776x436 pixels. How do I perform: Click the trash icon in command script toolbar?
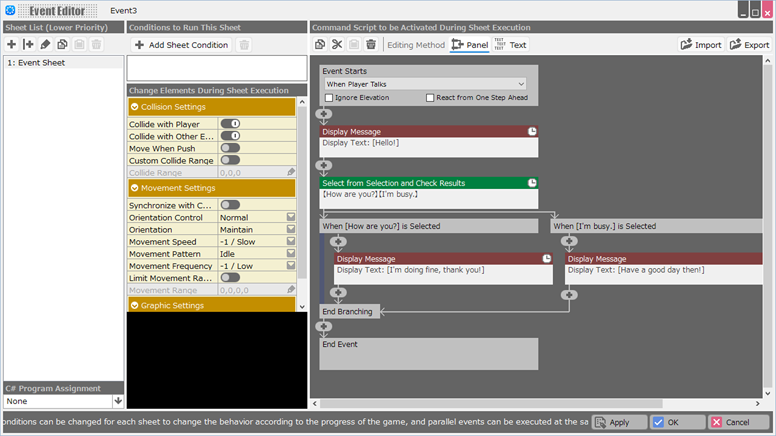(x=371, y=44)
